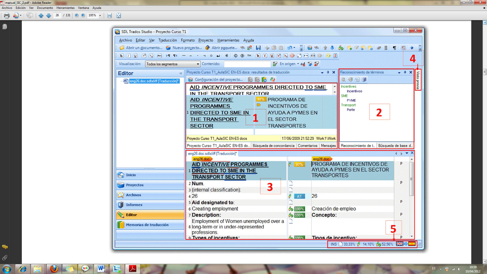
Task: Toggle pilcrow show formatting marks
Action: click(394, 48)
